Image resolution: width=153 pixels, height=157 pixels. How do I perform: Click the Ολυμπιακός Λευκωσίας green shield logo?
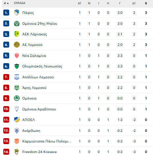pyautogui.click(x=17, y=66)
